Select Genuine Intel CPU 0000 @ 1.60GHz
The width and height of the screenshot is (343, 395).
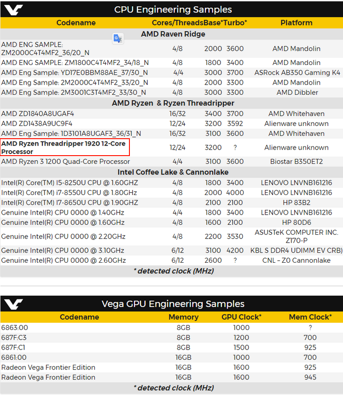(x=63, y=222)
